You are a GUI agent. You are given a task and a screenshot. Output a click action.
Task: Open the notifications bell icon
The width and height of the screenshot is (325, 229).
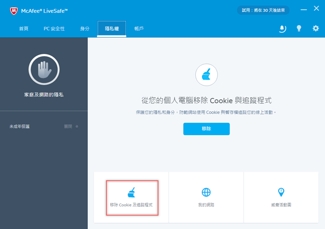[282, 28]
